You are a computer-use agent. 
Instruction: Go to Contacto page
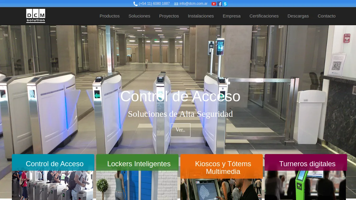pos(327,16)
